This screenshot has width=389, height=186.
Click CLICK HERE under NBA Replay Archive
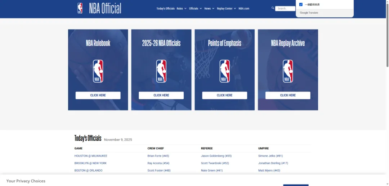pos(288,95)
